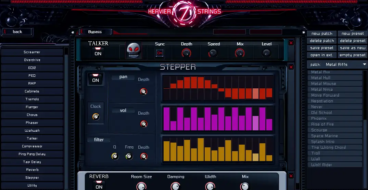Add the Screamer effect from the list
The image size is (368, 190).
32,52
